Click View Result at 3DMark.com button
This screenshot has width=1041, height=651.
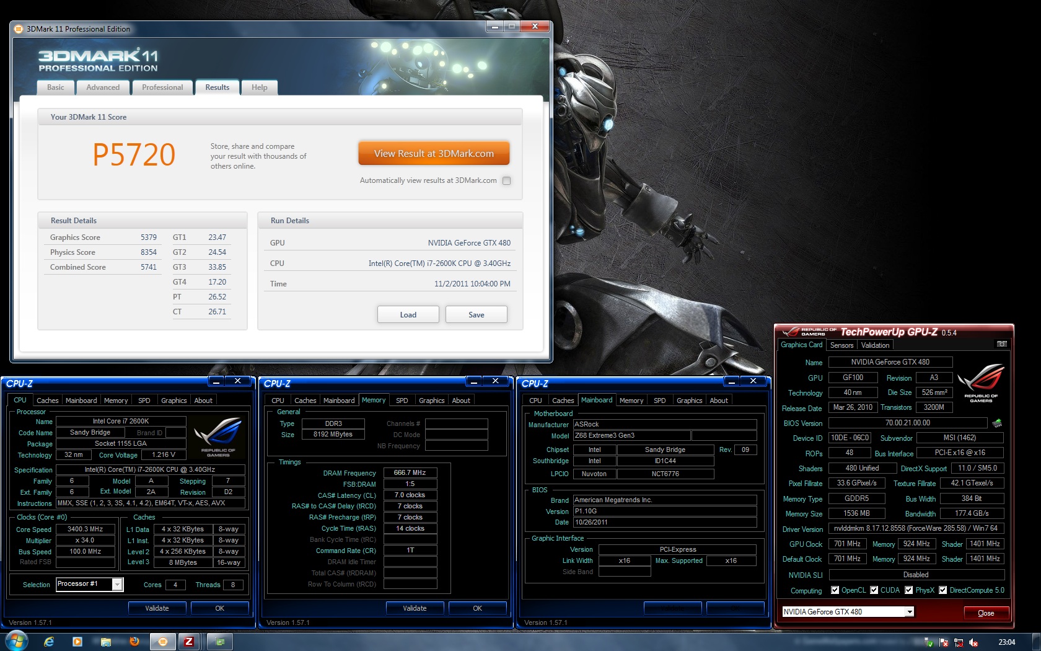coord(434,154)
